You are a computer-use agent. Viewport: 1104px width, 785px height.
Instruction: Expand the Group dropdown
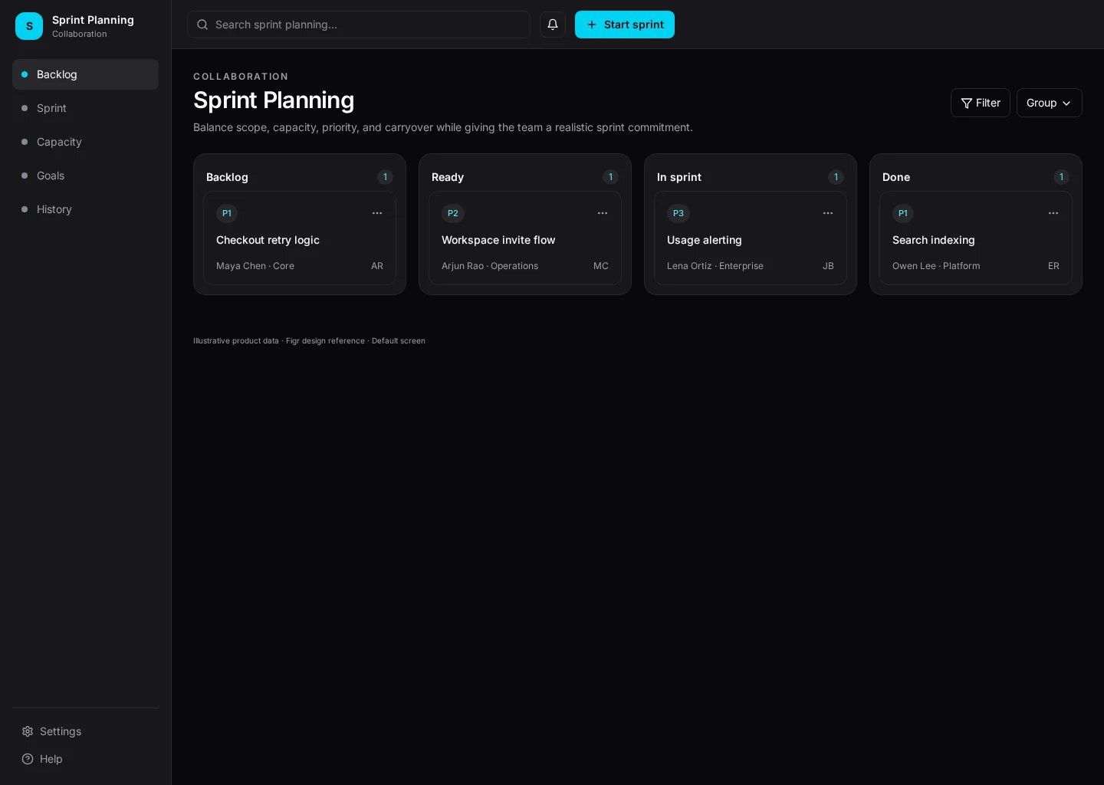1049,103
